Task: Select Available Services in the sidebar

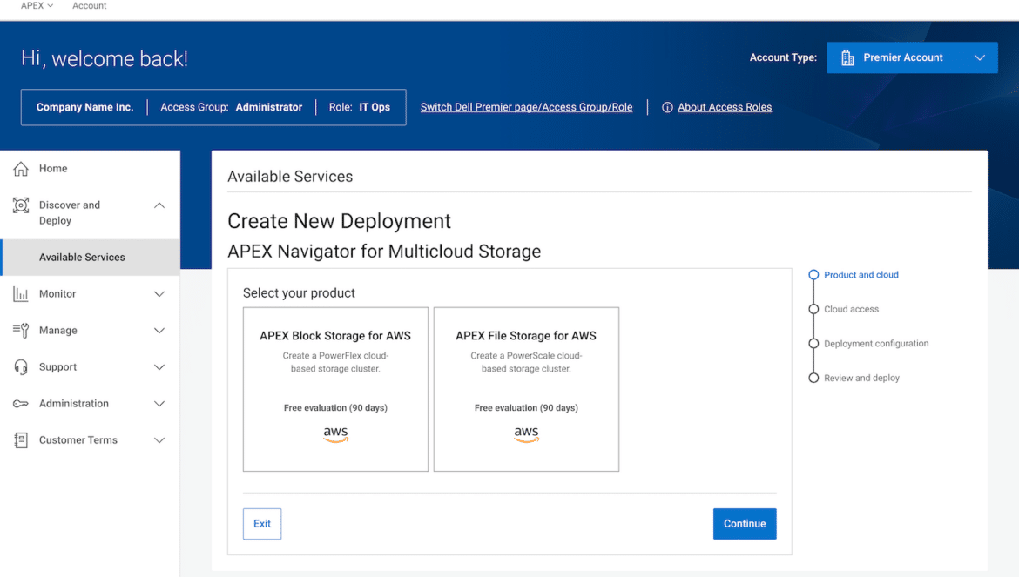Action: tap(91, 258)
